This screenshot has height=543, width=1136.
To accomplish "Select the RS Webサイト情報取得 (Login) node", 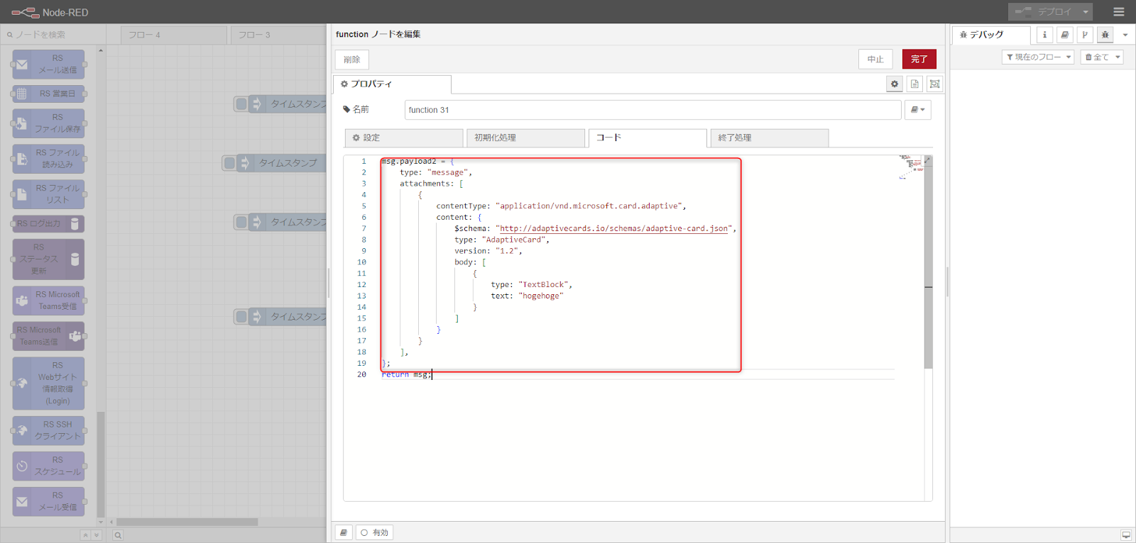I will [x=48, y=383].
